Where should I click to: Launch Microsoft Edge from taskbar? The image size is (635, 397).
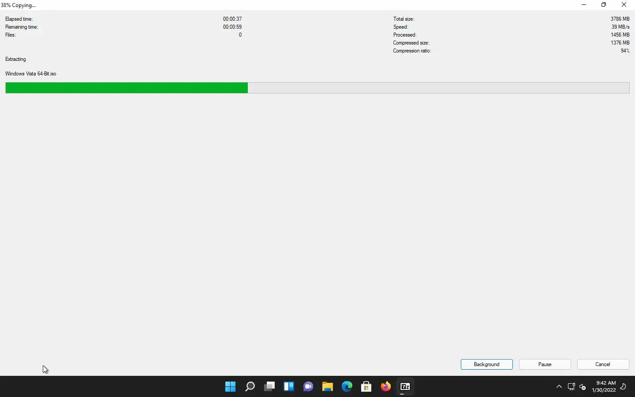pyautogui.click(x=347, y=387)
